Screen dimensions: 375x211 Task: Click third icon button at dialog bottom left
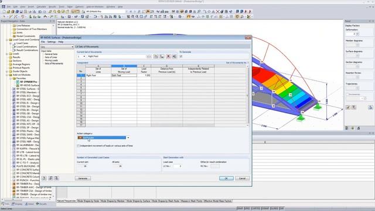pos(56,178)
